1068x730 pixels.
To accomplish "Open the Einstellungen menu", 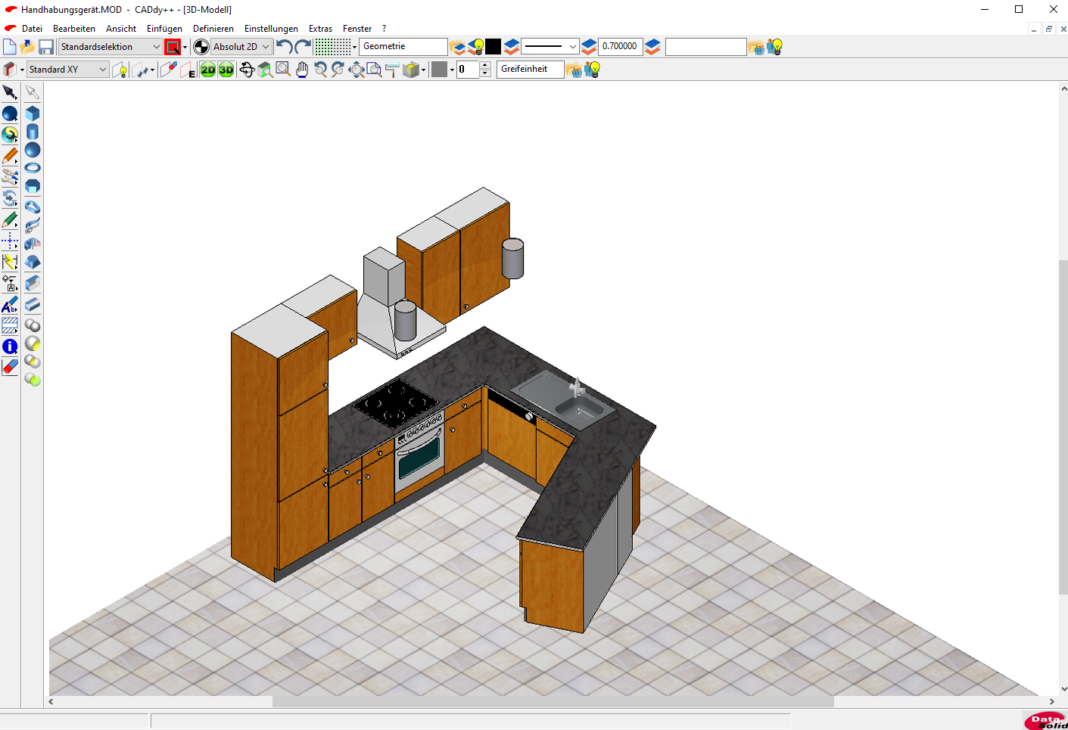I will click(271, 29).
